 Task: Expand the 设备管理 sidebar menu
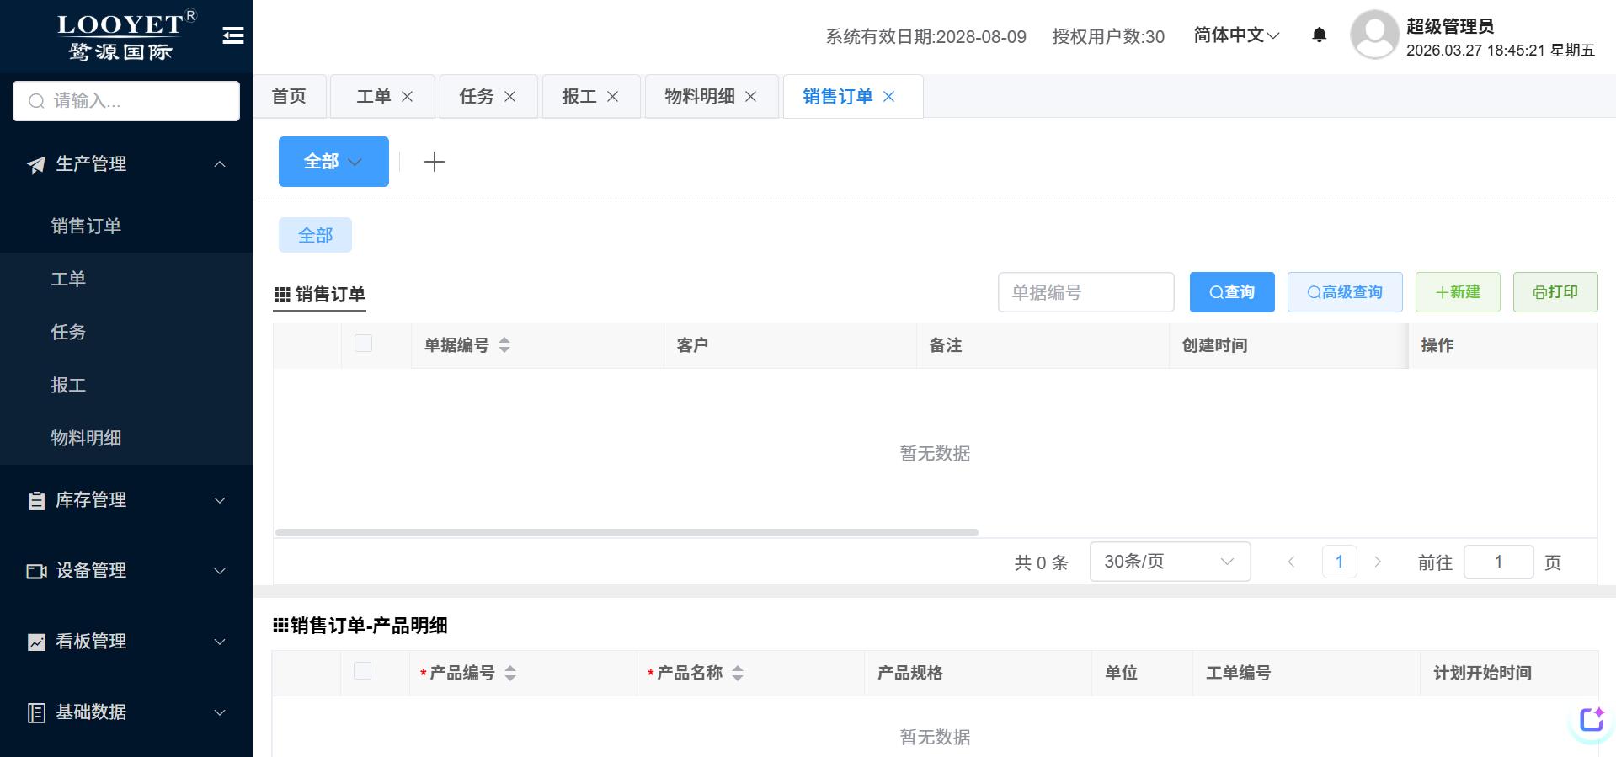(126, 571)
